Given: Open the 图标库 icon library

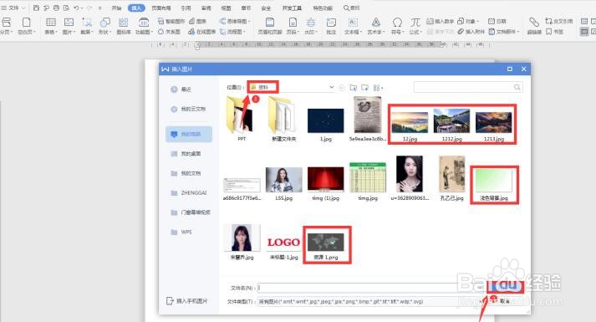Looking at the screenshot, I should [124, 26].
